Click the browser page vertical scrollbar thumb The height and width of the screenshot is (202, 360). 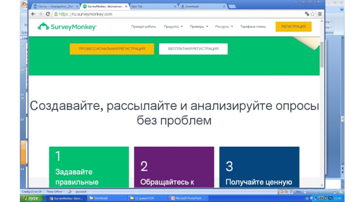pyautogui.click(x=322, y=54)
